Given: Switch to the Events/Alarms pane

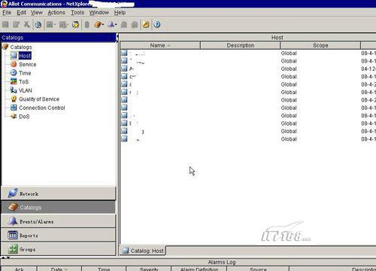Looking at the screenshot, I should pos(59,221).
